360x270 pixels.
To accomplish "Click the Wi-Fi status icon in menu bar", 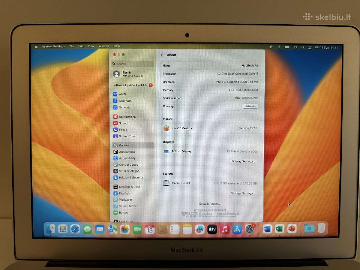I will 295,47.
